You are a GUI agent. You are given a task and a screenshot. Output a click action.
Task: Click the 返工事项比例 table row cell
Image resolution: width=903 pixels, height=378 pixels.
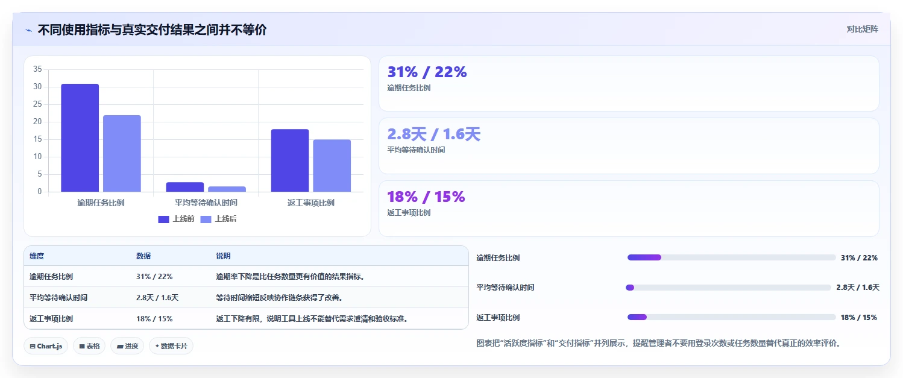click(x=51, y=319)
